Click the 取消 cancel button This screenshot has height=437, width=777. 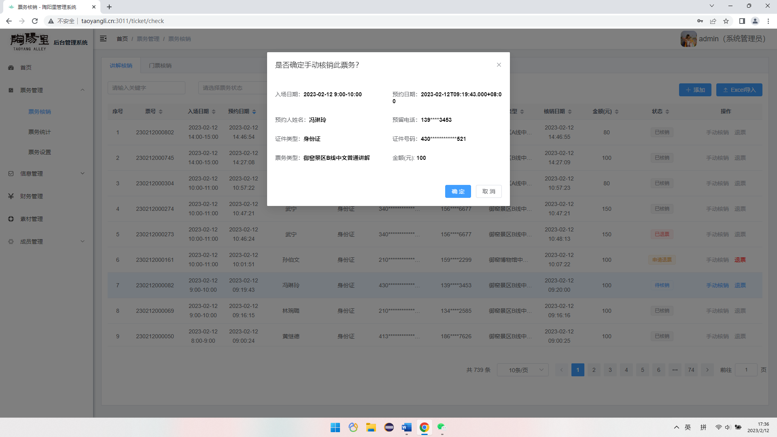(x=488, y=191)
